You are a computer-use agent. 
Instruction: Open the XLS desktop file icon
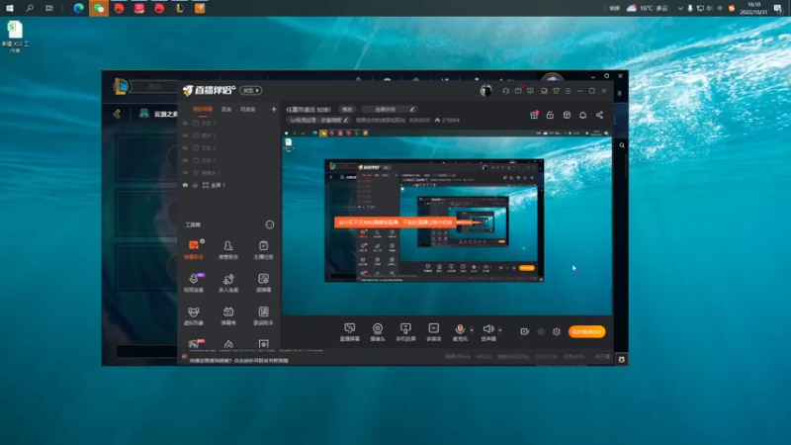click(15, 37)
